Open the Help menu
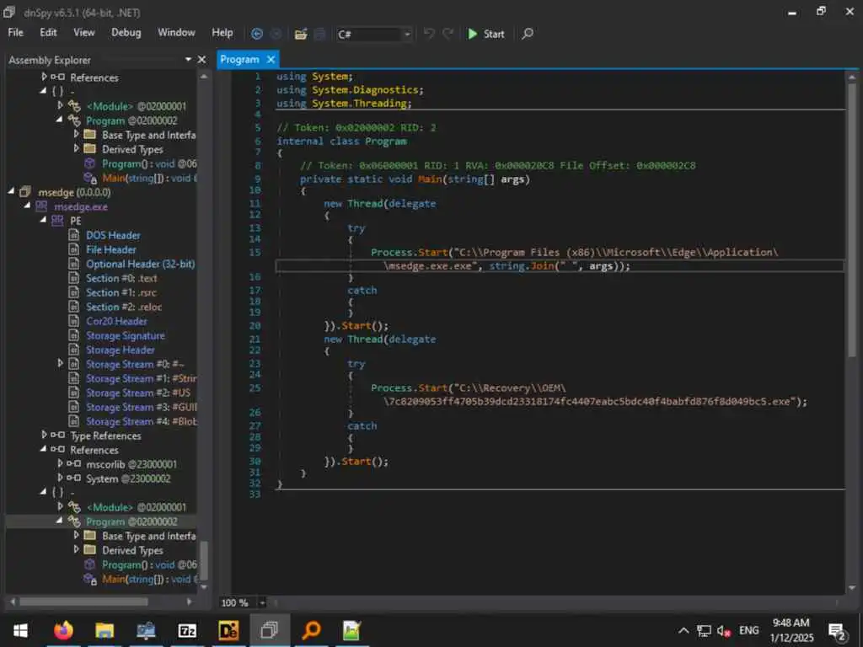This screenshot has width=863, height=647. click(x=222, y=33)
